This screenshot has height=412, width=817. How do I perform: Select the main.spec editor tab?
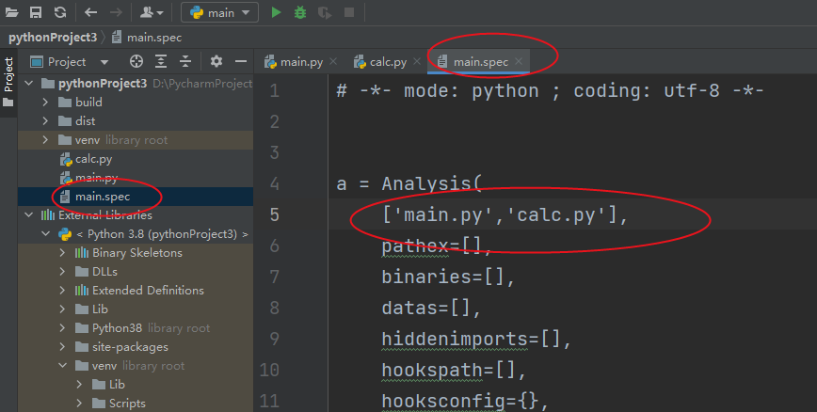pyautogui.click(x=480, y=62)
